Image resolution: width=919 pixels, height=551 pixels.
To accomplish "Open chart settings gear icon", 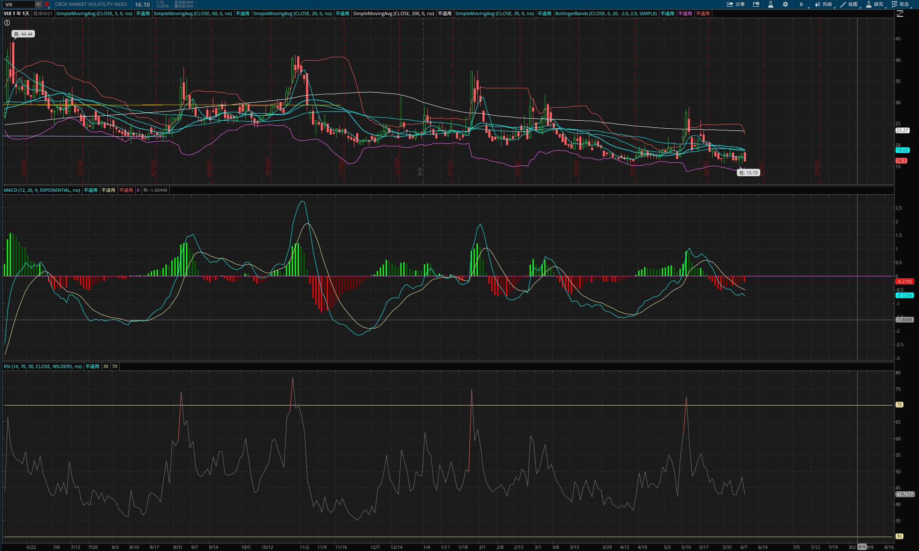I will click(x=786, y=4).
